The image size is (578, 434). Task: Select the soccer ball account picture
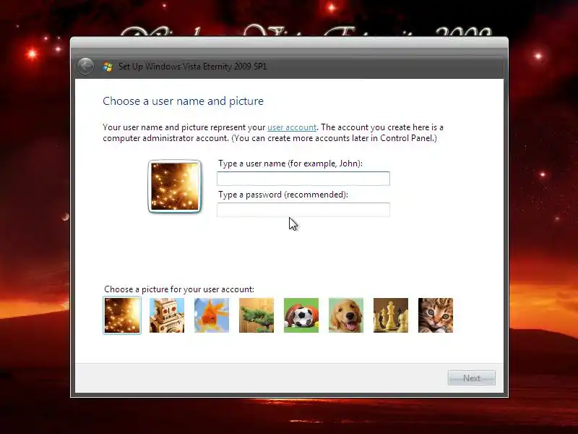[x=301, y=315]
